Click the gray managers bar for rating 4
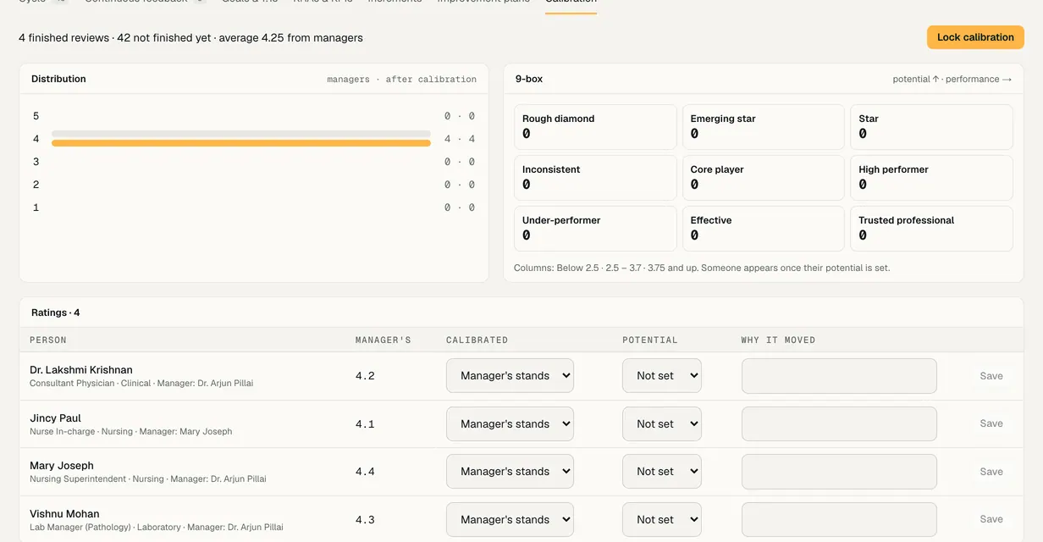The height and width of the screenshot is (542, 1043). (x=241, y=134)
